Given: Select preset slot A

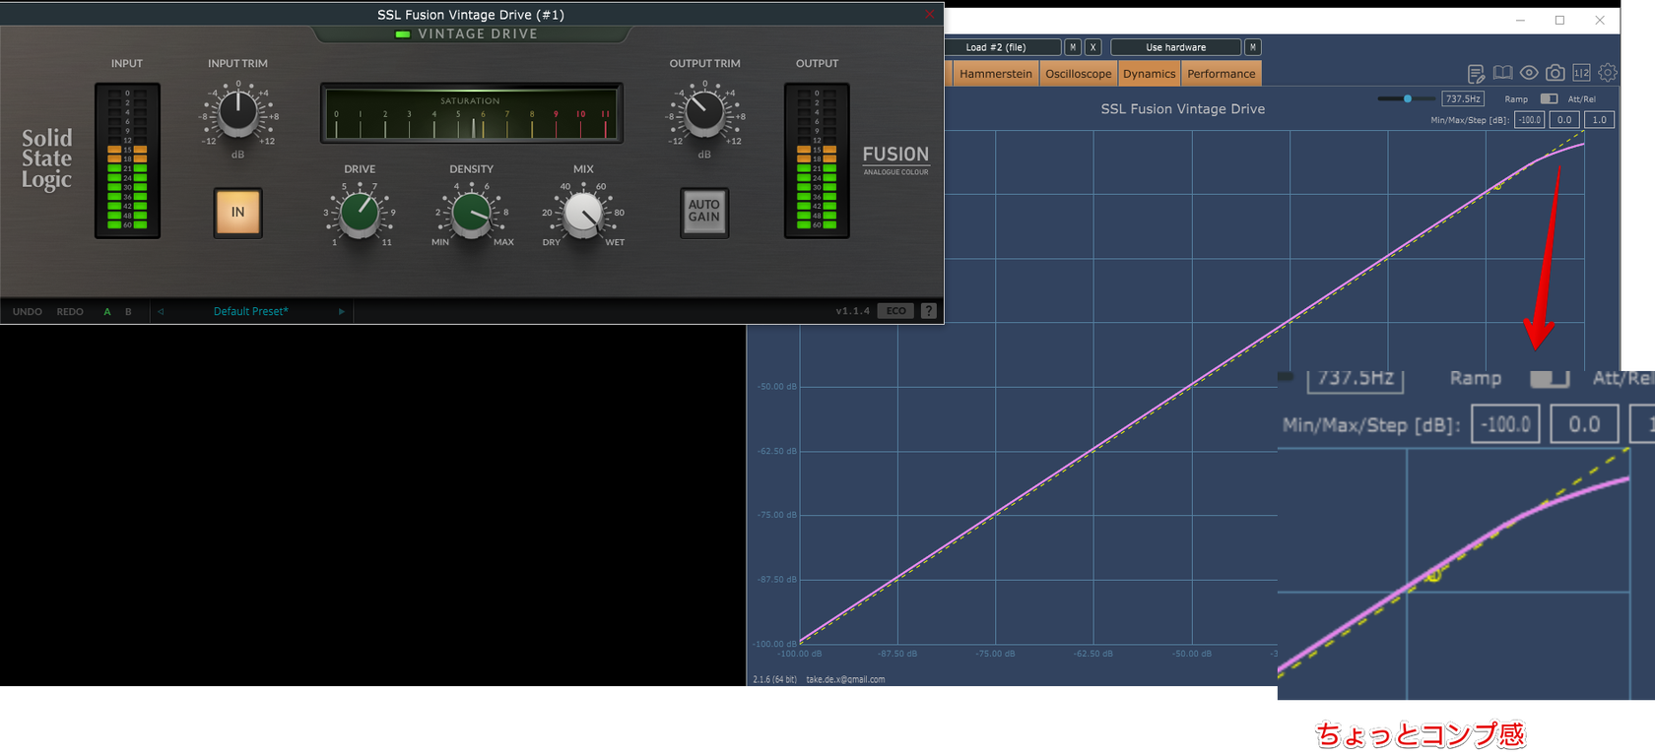Looking at the screenshot, I should coord(107,311).
